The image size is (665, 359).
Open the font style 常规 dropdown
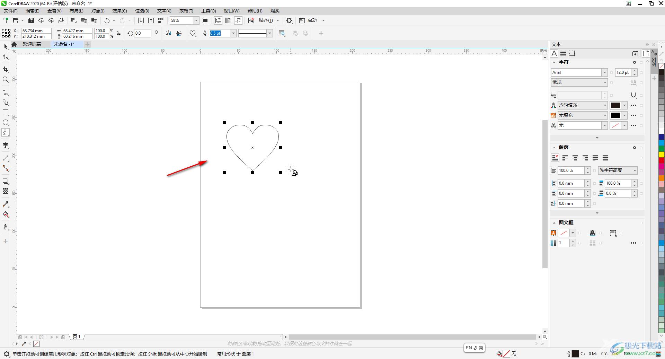[x=605, y=82]
